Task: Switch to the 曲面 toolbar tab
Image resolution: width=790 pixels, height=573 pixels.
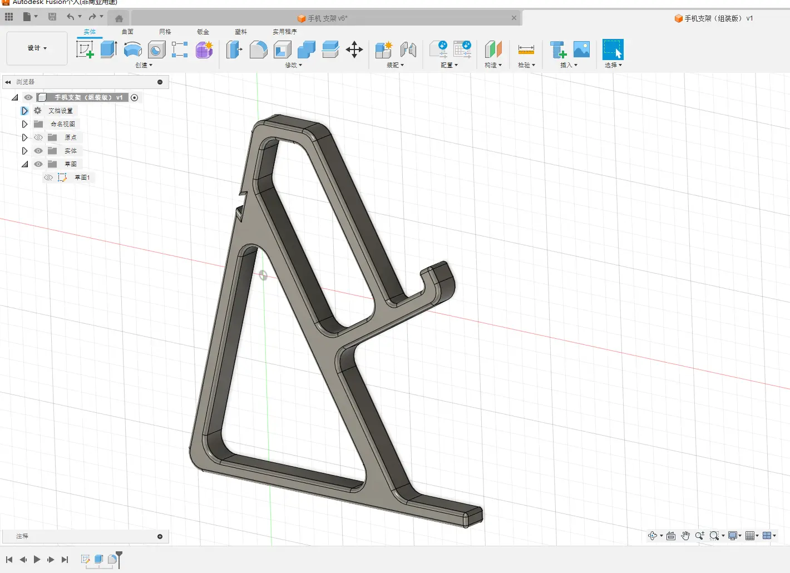Action: pyautogui.click(x=127, y=32)
